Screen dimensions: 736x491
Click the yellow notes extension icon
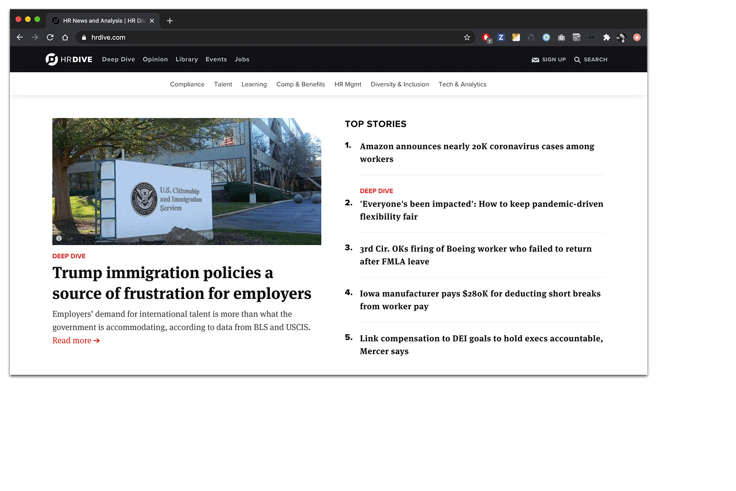[x=516, y=37]
